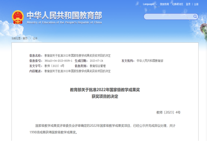The width and height of the screenshot is (207, 141).
Task: Select the 信息名称 title text
Action: (x=77, y=56)
